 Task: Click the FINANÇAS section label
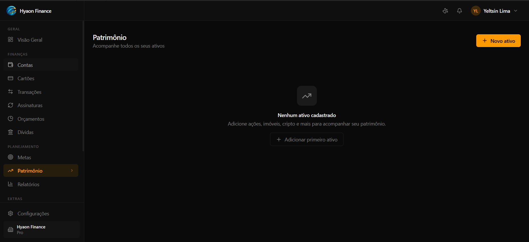coord(18,54)
